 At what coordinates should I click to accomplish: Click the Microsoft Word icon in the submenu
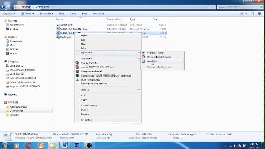[x=143, y=53]
